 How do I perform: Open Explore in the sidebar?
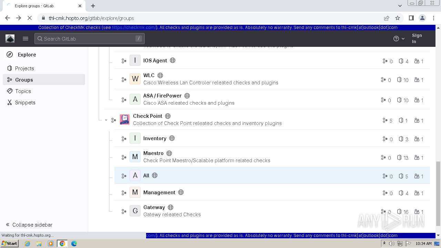(27, 54)
